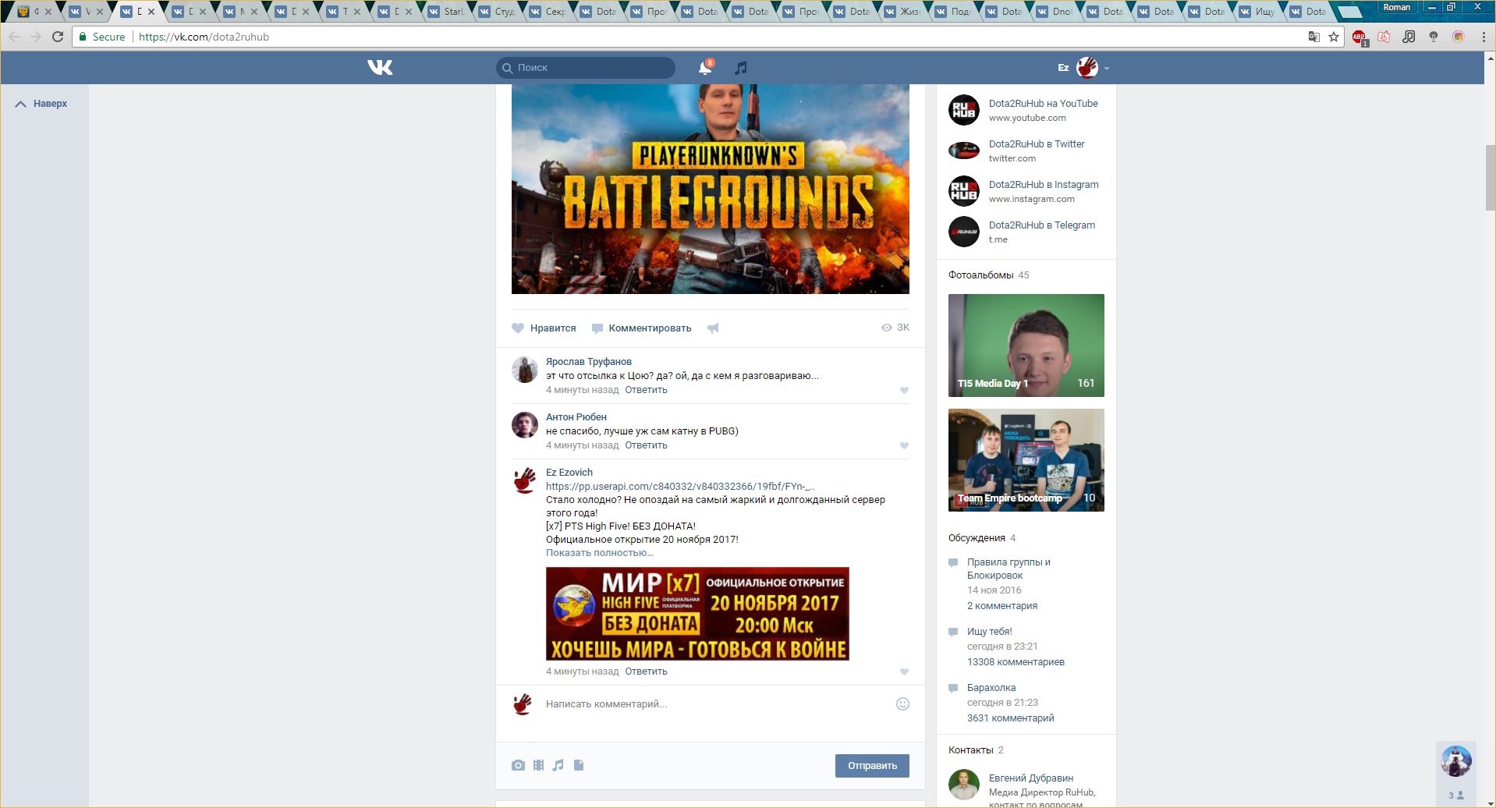Open Антон Рюбен's avatar
This screenshot has width=1496, height=808.
pyautogui.click(x=525, y=425)
